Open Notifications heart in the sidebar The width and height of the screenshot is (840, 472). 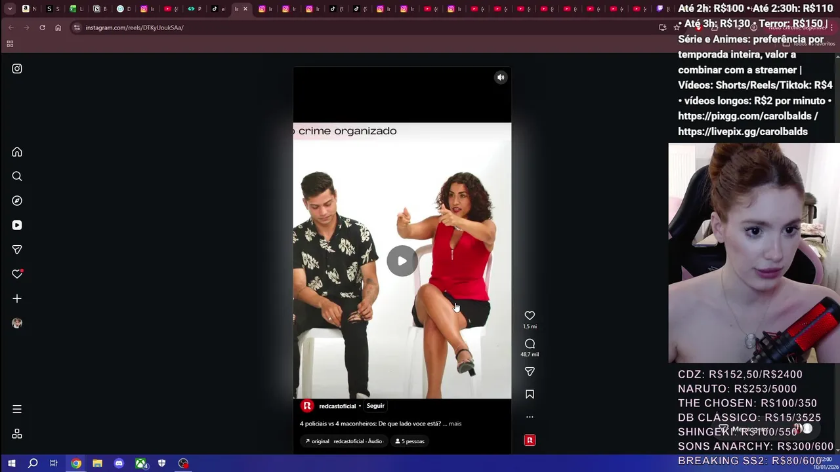(x=17, y=274)
